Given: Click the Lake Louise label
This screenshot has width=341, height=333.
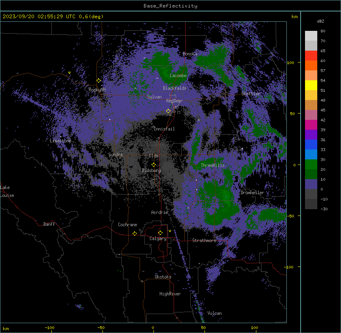Looking at the screenshot, I should (7, 191).
